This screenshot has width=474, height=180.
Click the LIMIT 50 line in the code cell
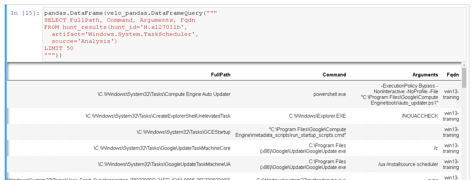pyautogui.click(x=59, y=48)
